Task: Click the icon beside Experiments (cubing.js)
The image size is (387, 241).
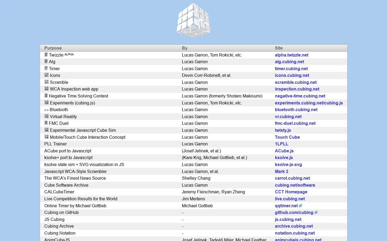Action: pos(46,103)
